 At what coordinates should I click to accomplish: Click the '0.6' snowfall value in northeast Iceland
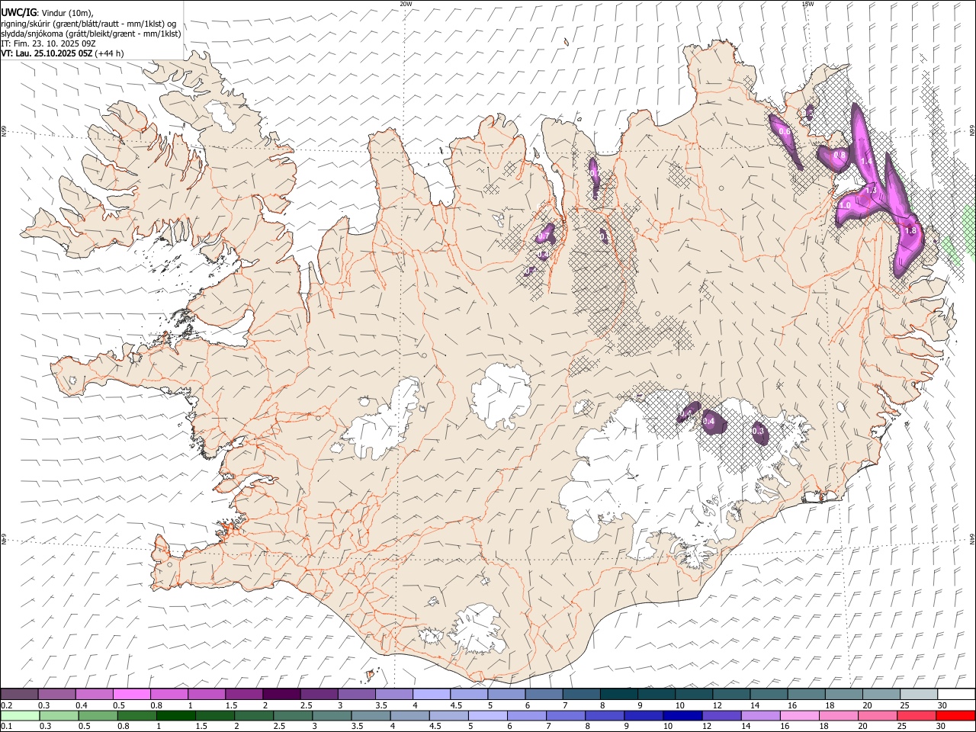tap(785, 132)
